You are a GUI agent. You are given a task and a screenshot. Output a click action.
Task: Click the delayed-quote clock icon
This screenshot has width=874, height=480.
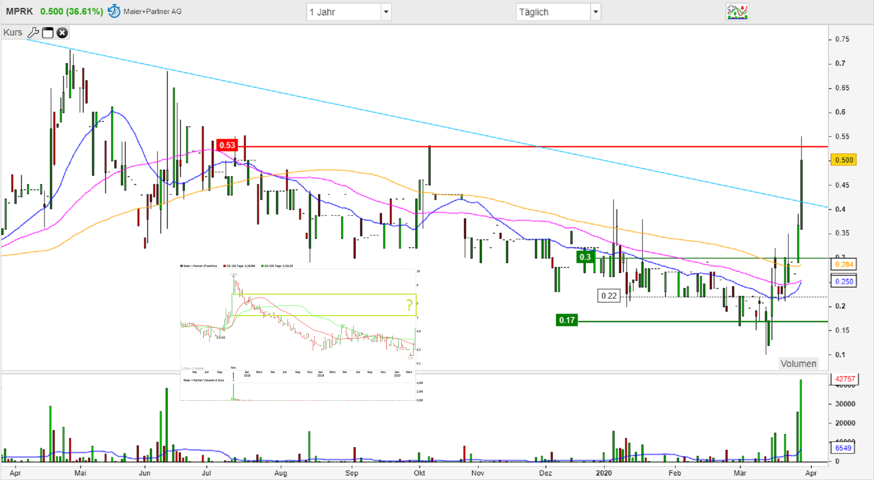114,11
